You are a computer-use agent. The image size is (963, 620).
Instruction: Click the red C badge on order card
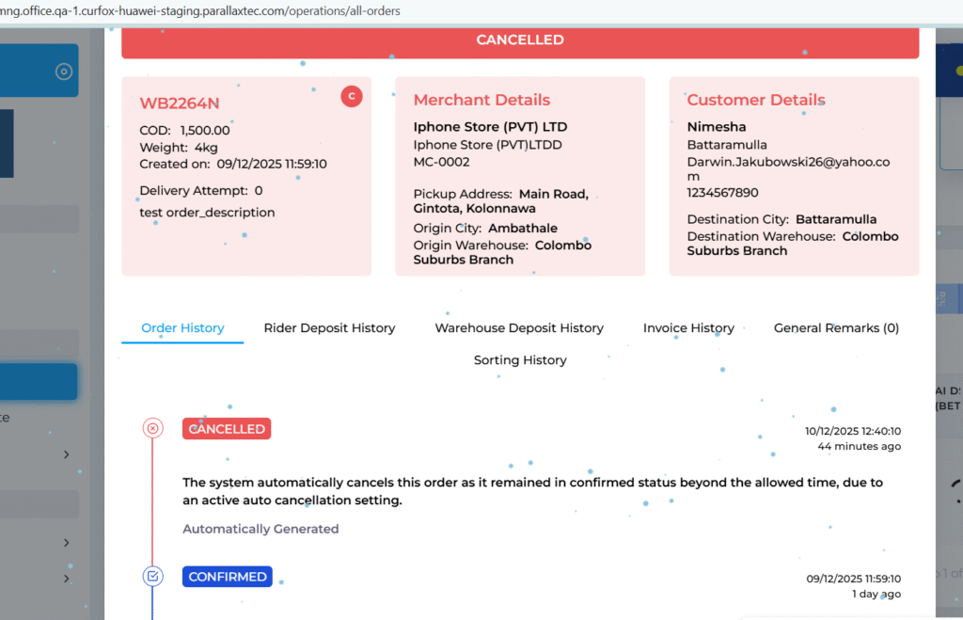351,96
